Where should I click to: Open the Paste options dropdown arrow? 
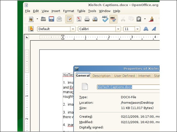click(145, 19)
